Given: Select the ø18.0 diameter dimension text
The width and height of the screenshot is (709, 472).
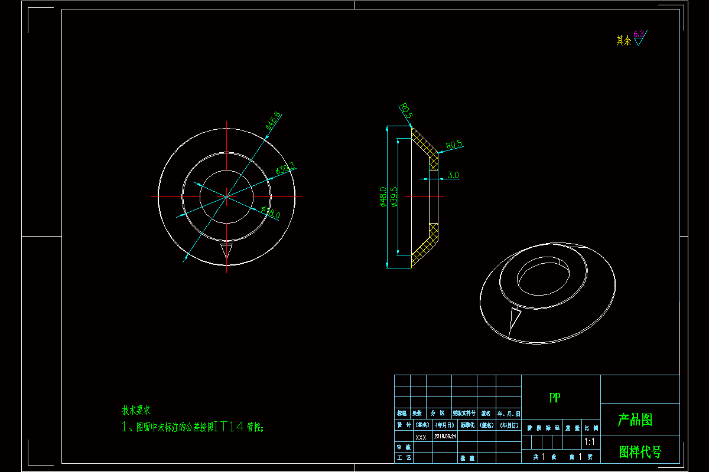Looking at the screenshot, I should (271, 213).
